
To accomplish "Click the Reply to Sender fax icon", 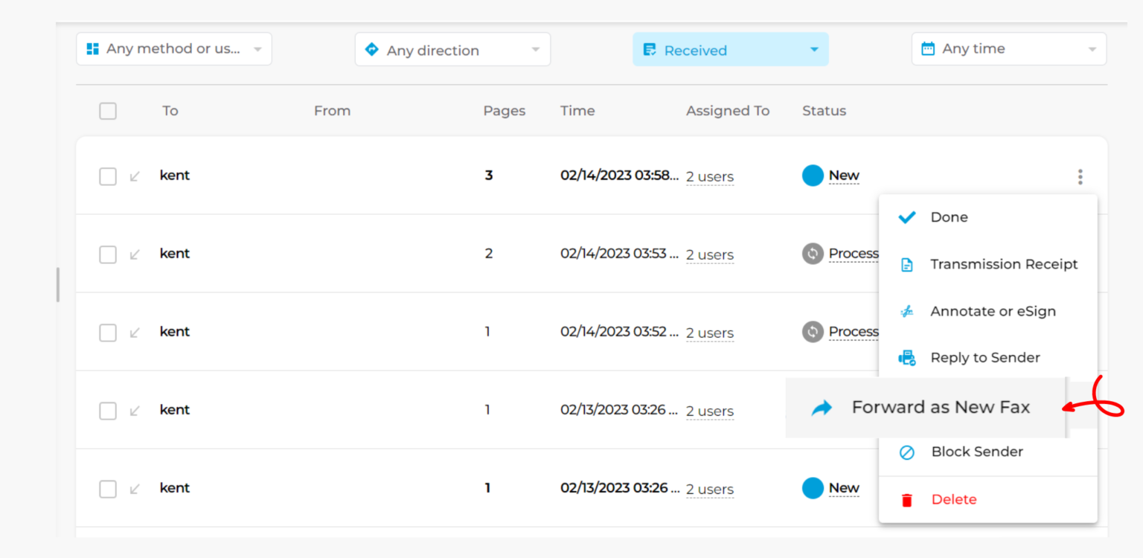I will point(906,358).
